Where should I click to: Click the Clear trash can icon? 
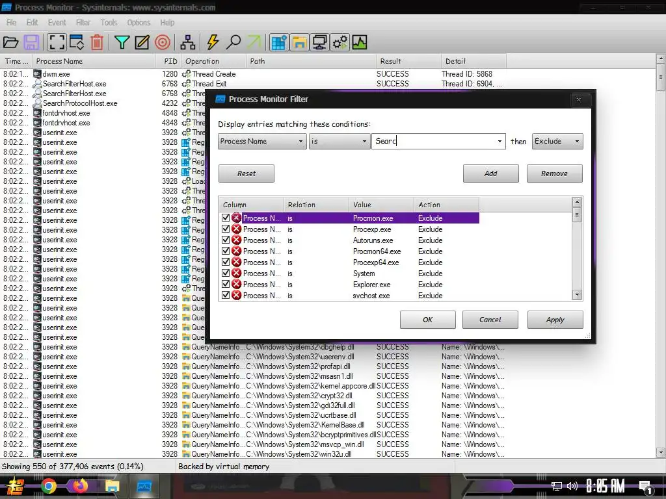pyautogui.click(x=98, y=42)
